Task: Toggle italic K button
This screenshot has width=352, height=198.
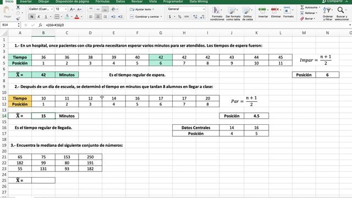Action: 39,16
